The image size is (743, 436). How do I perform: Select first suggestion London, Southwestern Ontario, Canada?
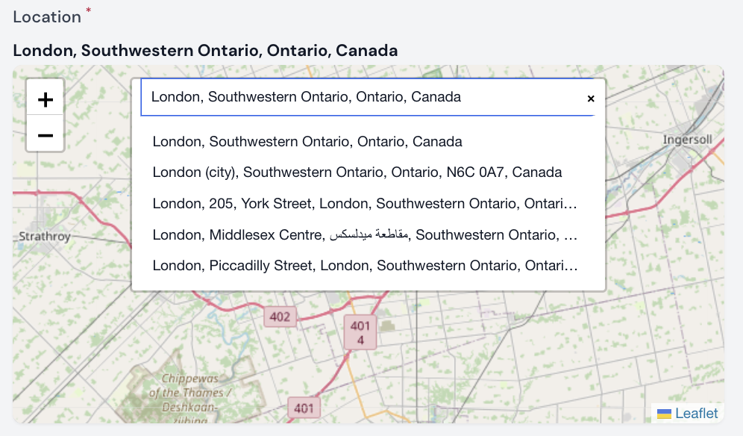coord(307,142)
